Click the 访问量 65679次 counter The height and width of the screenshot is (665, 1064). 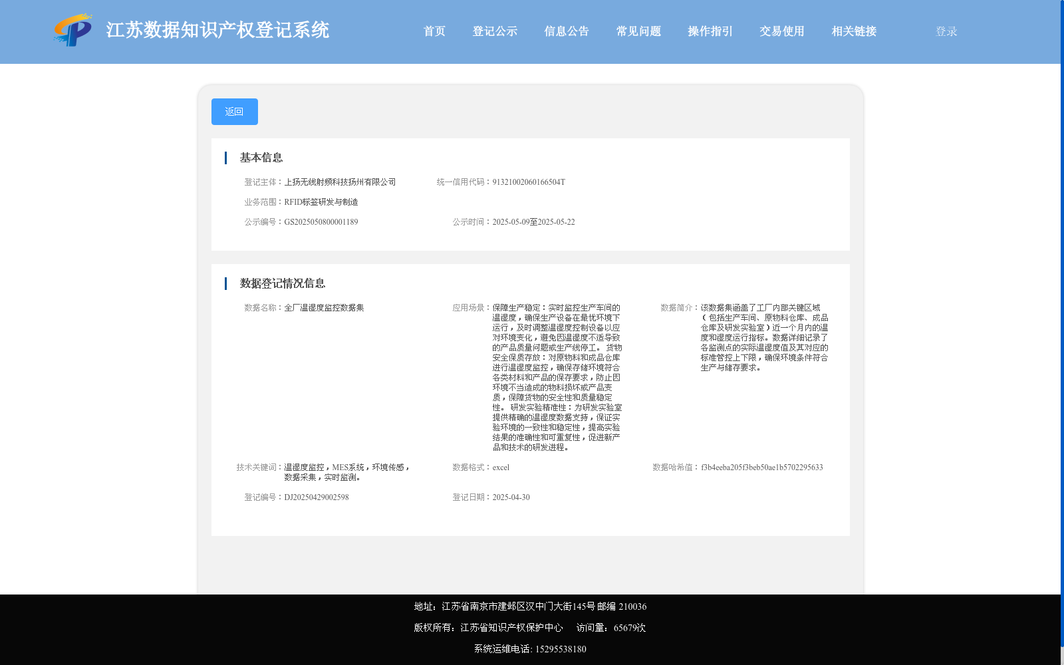click(611, 628)
